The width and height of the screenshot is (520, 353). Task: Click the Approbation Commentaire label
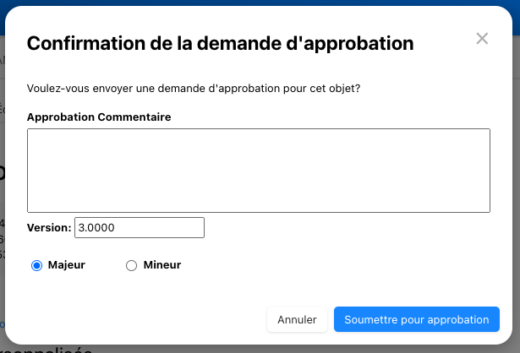(x=99, y=117)
